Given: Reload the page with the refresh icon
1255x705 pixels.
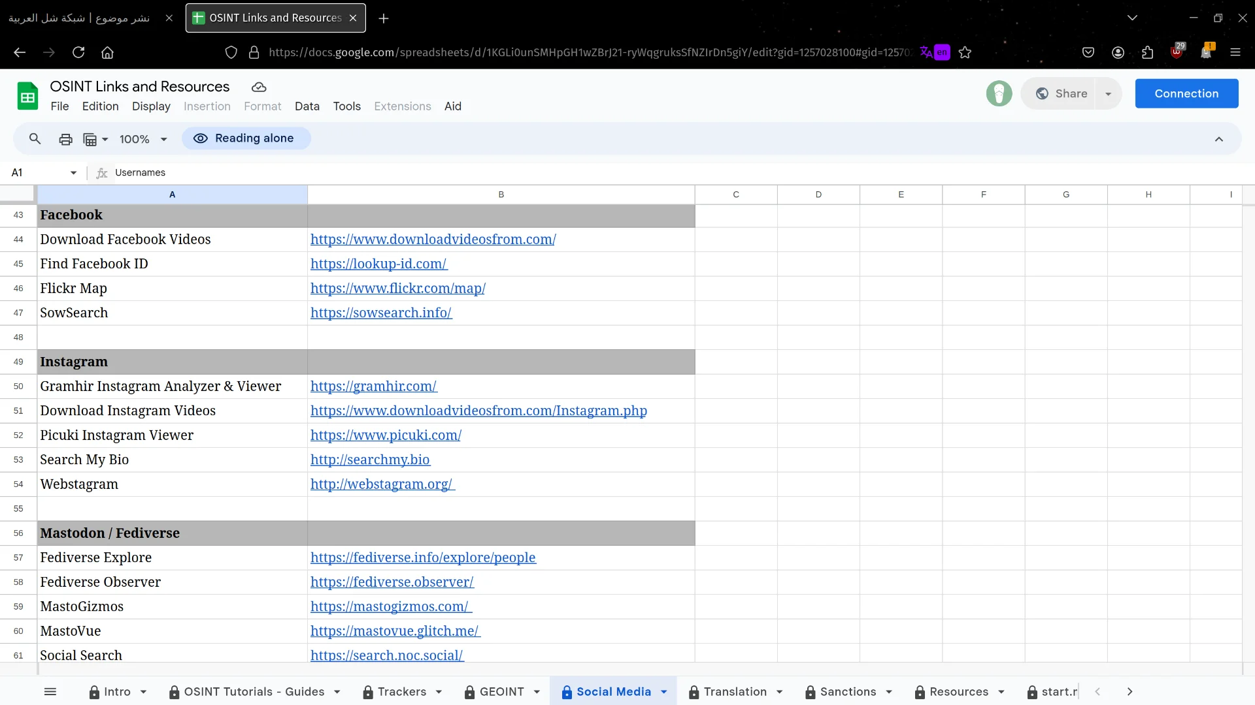Looking at the screenshot, I should [78, 52].
